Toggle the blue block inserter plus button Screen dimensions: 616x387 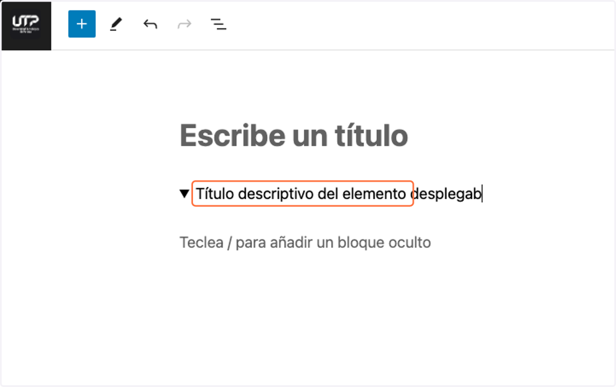pyautogui.click(x=82, y=24)
